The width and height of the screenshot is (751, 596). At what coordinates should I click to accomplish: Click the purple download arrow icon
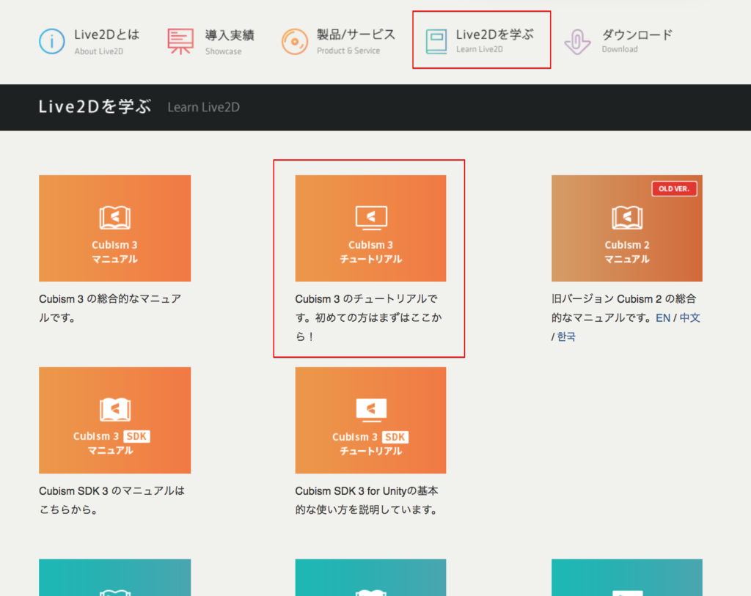[x=577, y=42]
